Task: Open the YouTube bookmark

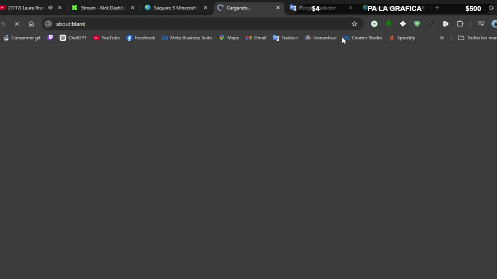Action: (x=106, y=38)
